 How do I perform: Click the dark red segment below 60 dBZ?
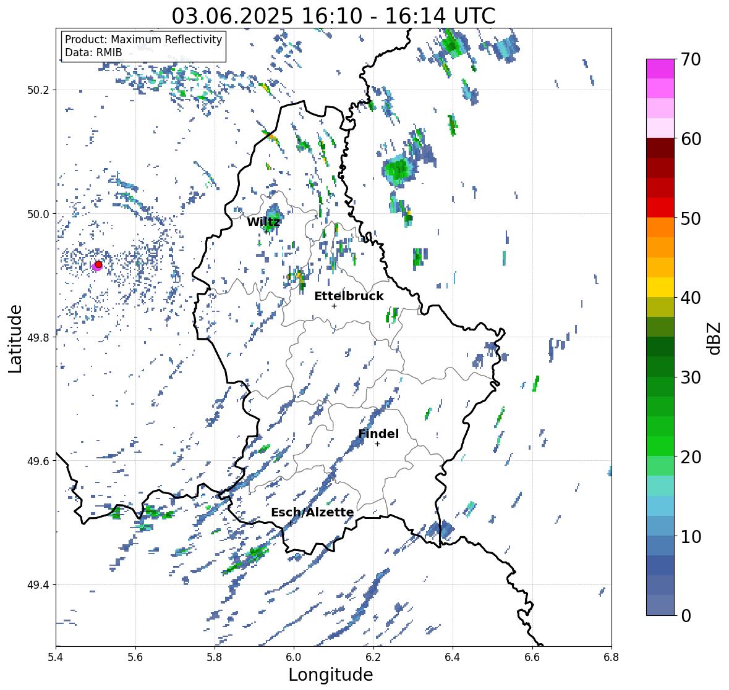(x=660, y=148)
